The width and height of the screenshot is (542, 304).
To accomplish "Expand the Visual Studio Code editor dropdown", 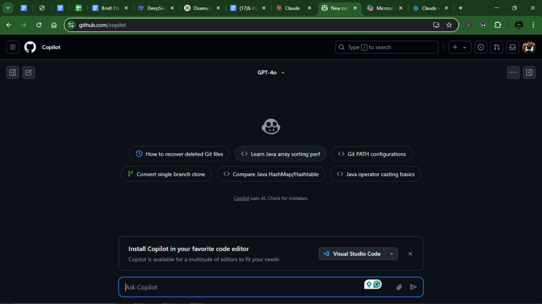I will 391,253.
